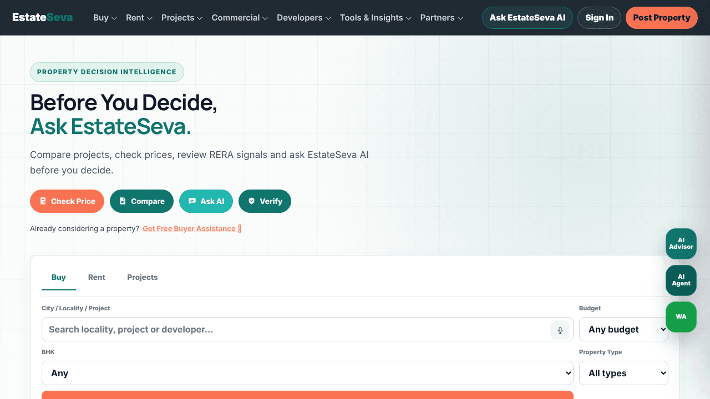Open the Get Free Buyer Assistance link

192,229
